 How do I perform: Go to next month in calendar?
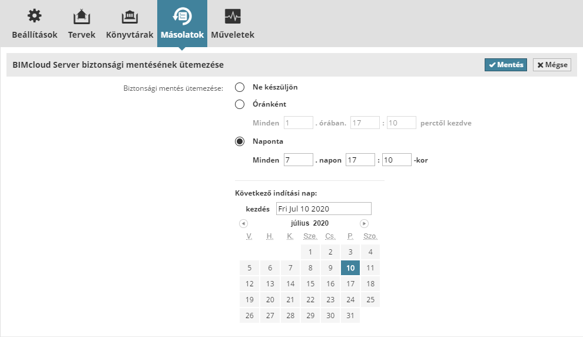click(x=364, y=223)
